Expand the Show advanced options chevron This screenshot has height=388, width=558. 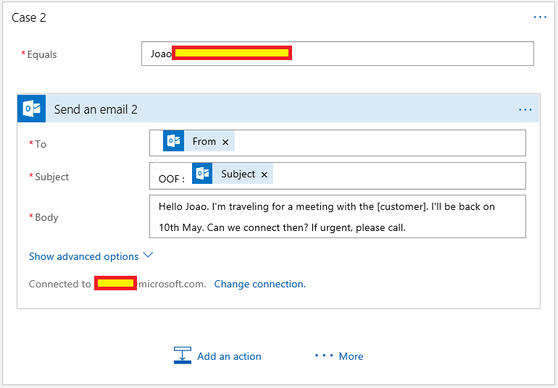pyautogui.click(x=149, y=256)
